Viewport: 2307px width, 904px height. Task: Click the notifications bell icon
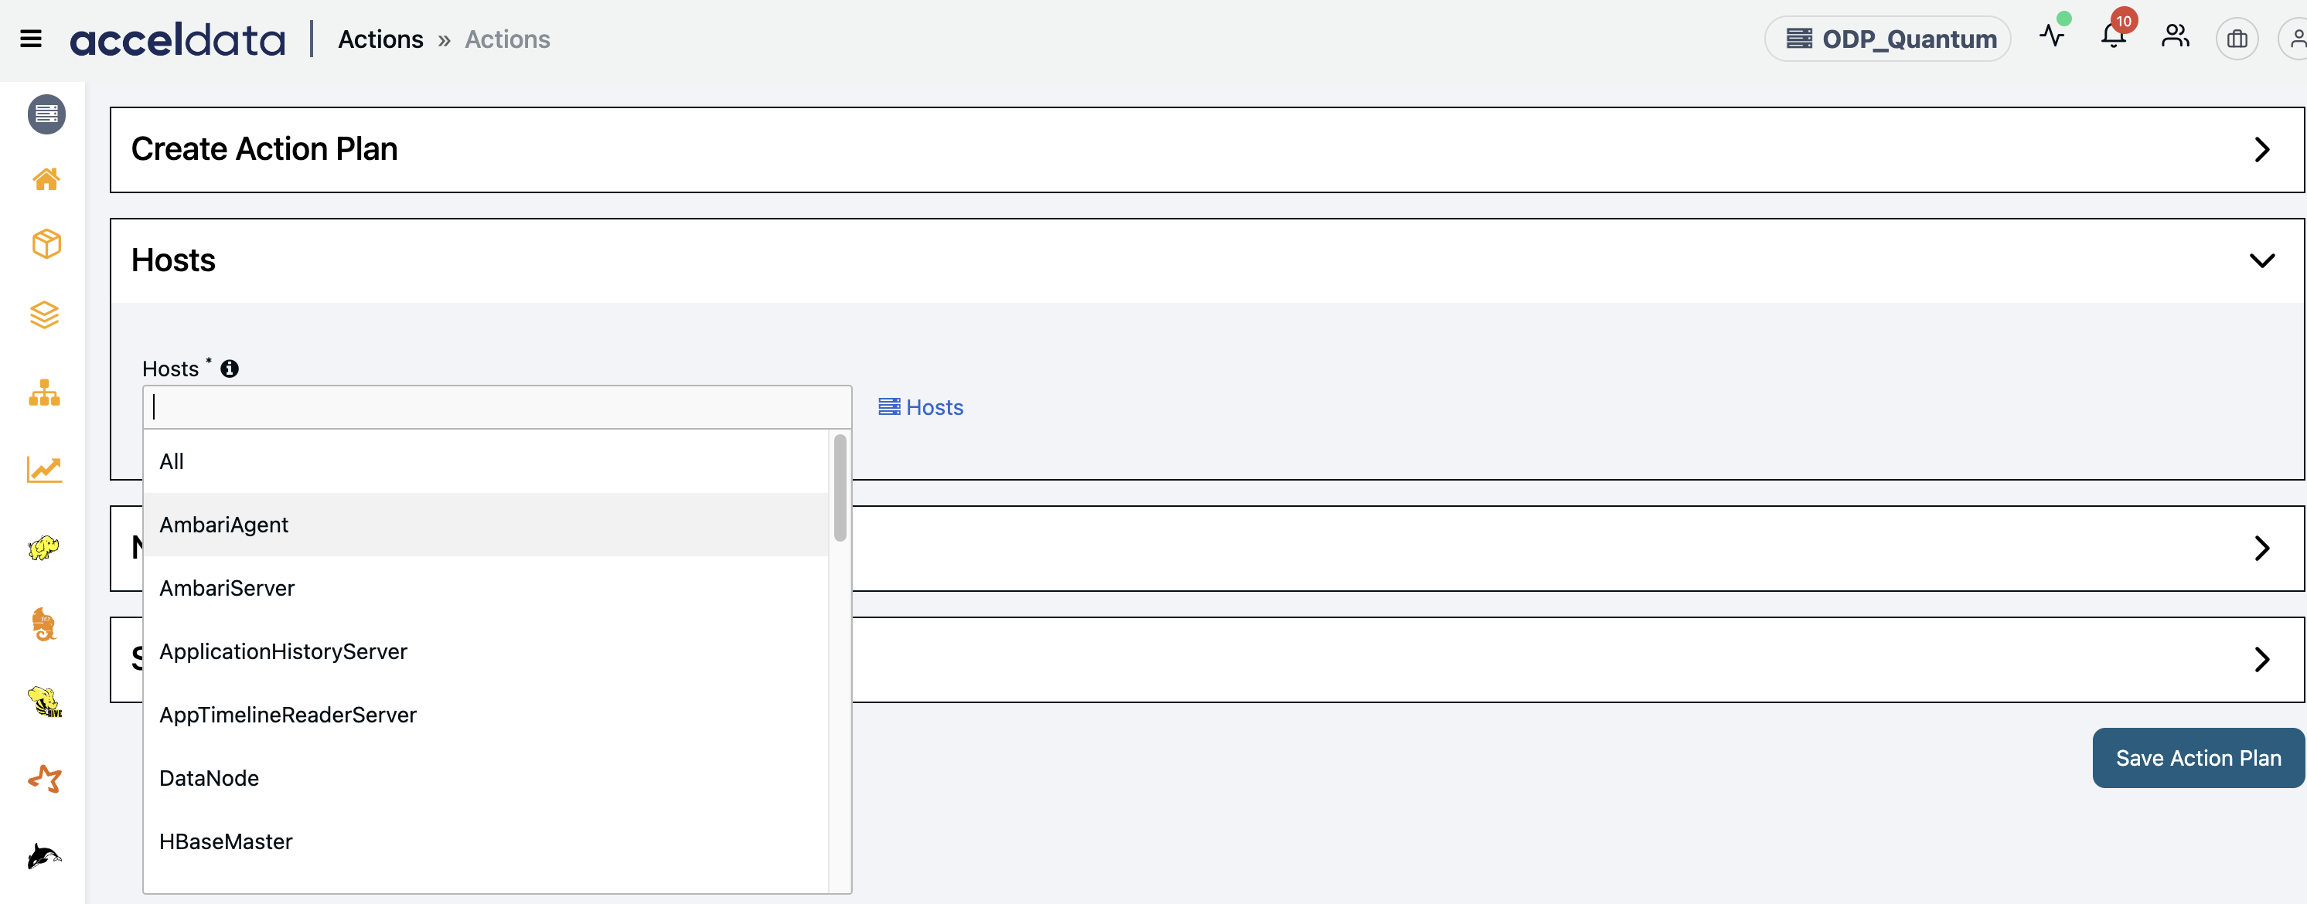click(2113, 38)
